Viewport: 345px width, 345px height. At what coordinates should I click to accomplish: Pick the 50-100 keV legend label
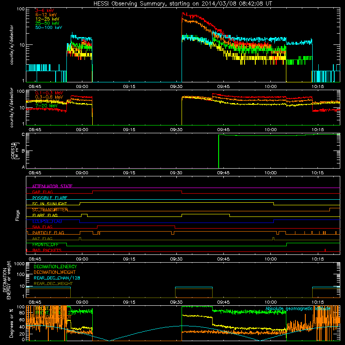click(x=49, y=28)
